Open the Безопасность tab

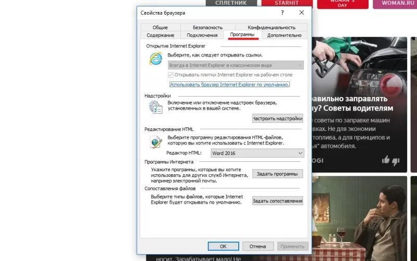pyautogui.click(x=207, y=27)
